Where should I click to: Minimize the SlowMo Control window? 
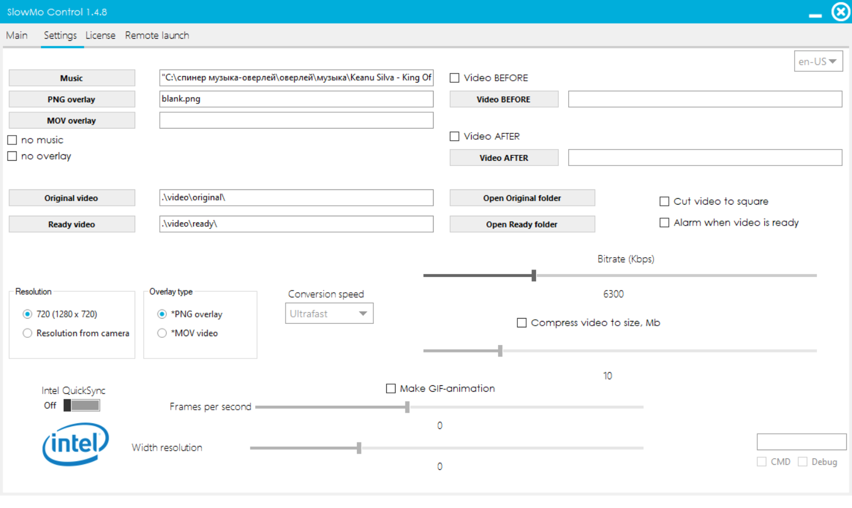(x=815, y=14)
